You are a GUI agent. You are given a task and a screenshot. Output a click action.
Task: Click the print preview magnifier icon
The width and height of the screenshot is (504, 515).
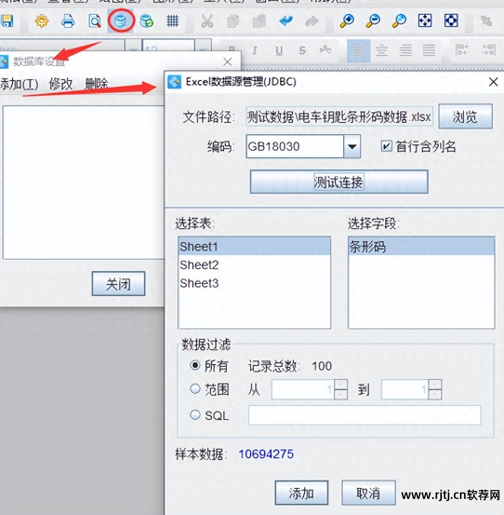click(x=94, y=21)
